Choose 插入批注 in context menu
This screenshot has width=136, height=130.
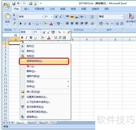coord(45,92)
